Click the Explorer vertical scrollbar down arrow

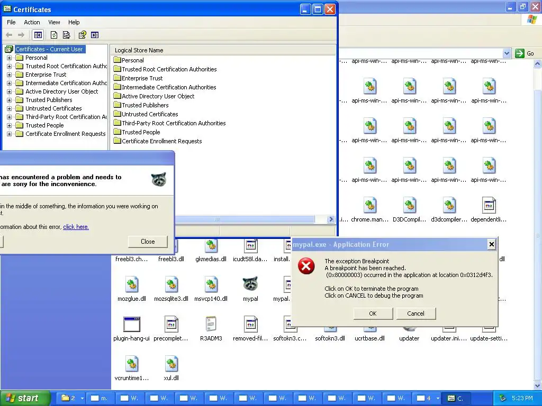[538, 385]
